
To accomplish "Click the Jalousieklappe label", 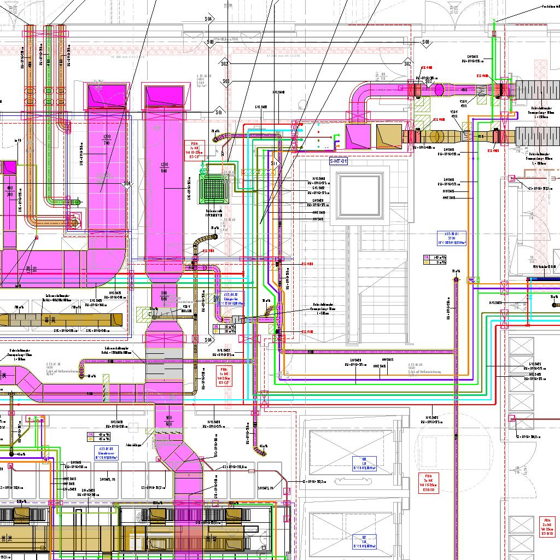I will pos(133,445).
